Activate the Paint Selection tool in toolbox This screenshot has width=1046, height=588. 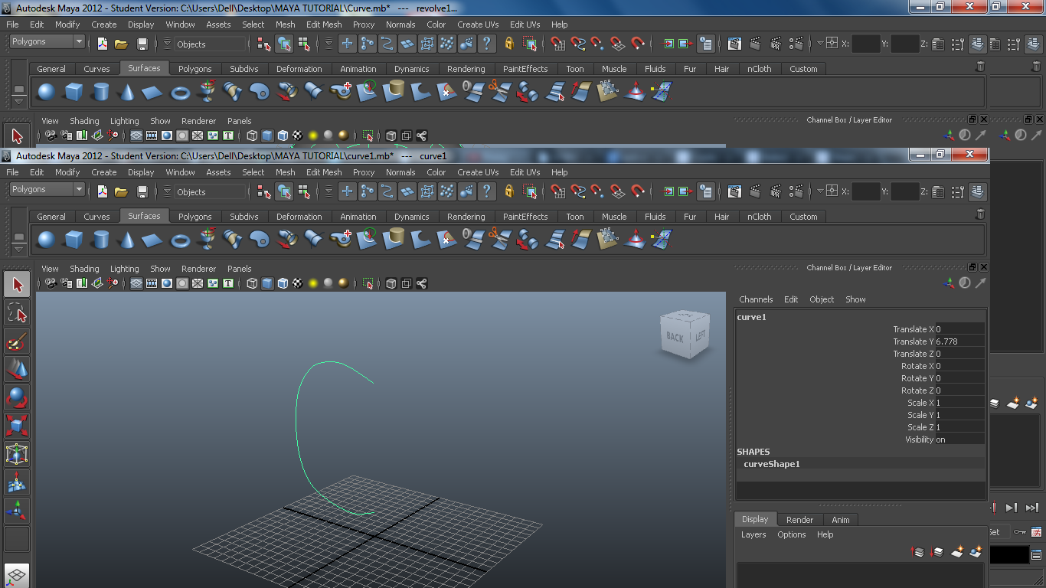coord(17,341)
